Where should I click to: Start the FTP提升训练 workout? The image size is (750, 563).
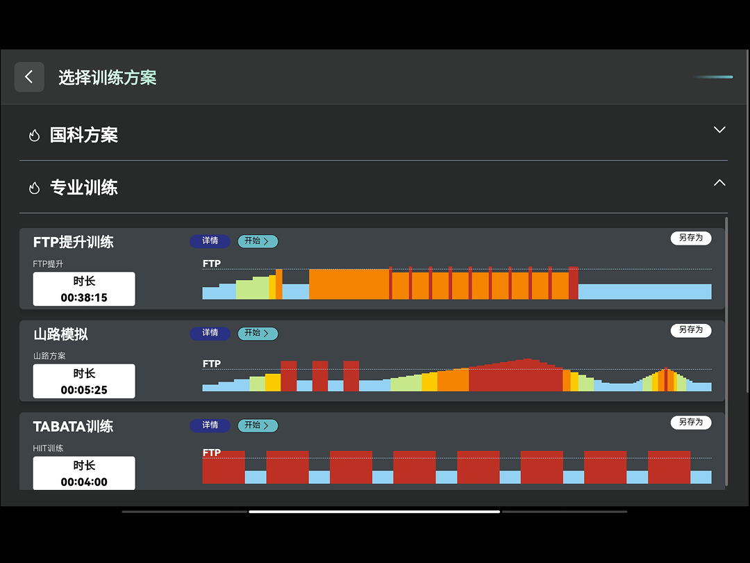point(258,241)
